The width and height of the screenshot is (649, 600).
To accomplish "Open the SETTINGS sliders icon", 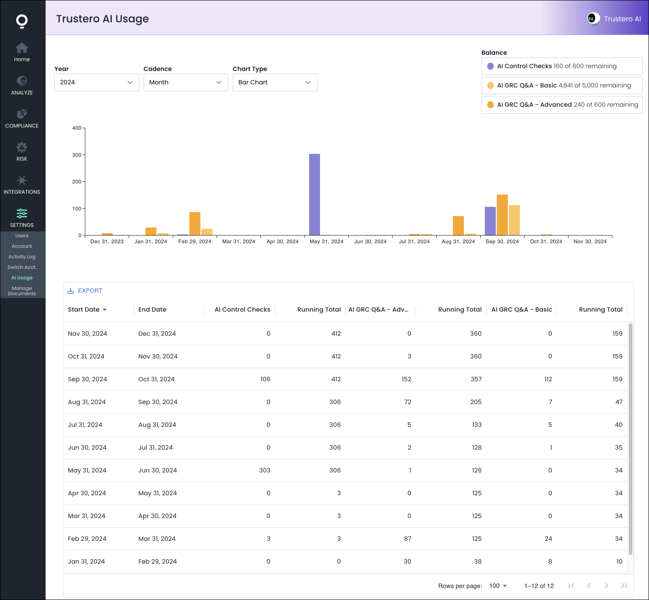I will 22,213.
